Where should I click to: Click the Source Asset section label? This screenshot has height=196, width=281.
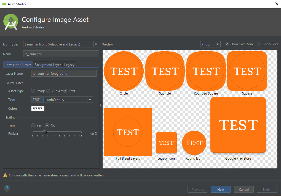pos(14,83)
